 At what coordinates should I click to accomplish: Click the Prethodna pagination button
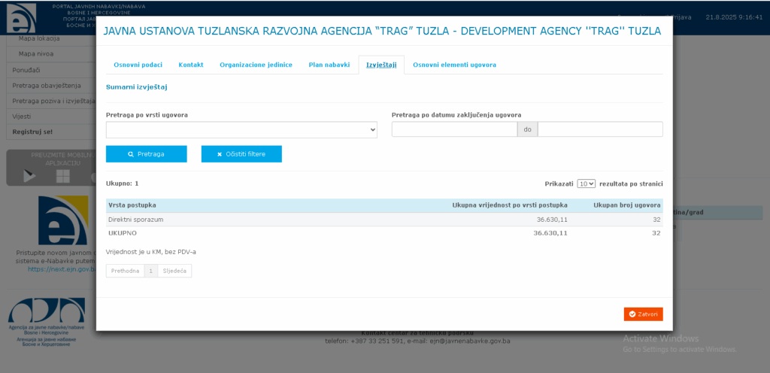coord(125,271)
